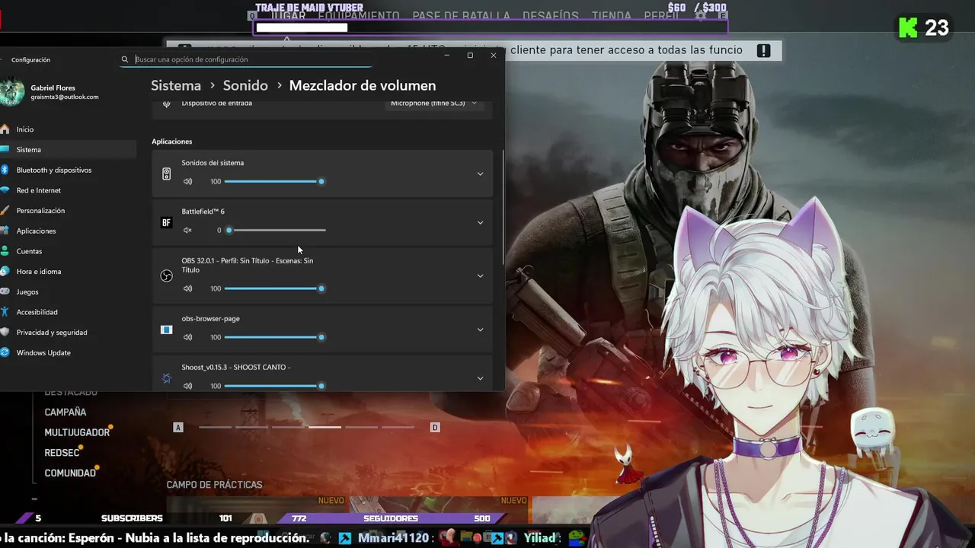This screenshot has width=975, height=548.
Task: Open Hora e idioma settings
Action: coord(68,272)
